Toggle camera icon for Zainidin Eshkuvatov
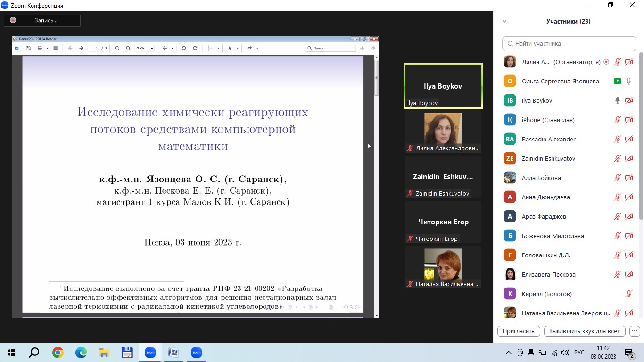Screen dimensions: 644x362 point(629,158)
